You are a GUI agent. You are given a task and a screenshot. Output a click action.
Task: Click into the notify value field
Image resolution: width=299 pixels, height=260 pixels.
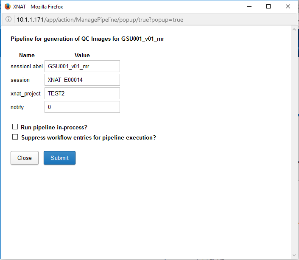coord(82,107)
